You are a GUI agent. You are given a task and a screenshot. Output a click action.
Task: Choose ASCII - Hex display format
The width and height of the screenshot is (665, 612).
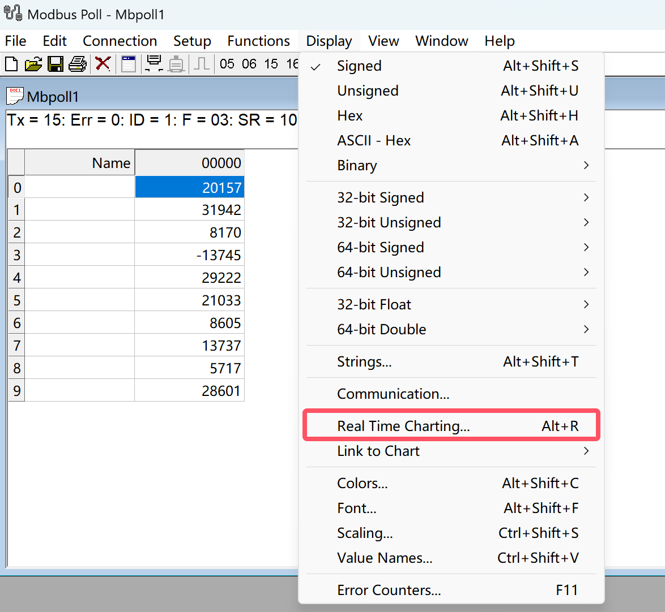[x=451, y=141]
